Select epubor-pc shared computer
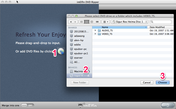 click(x=79, y=49)
